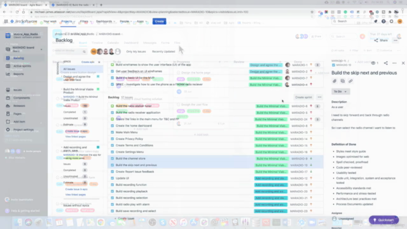Select All issues in the Epics panel
This screenshot has height=229, width=407.
click(81, 69)
